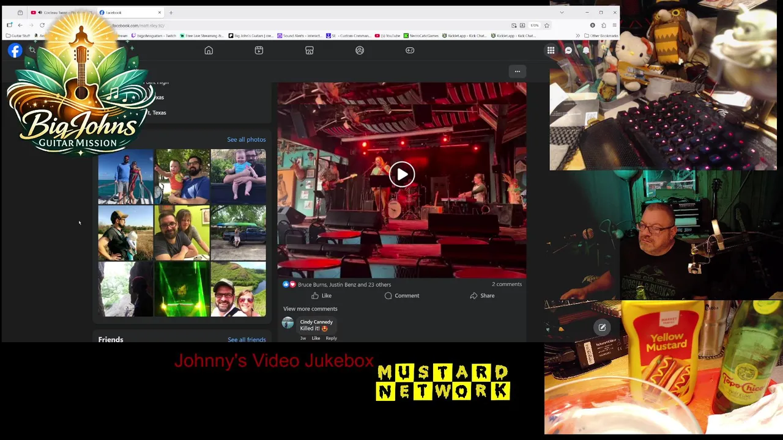Open 2 comments link

(x=507, y=284)
